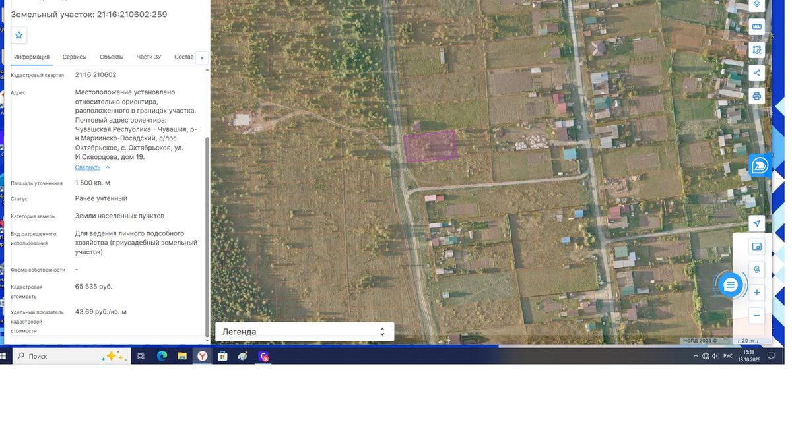The width and height of the screenshot is (792, 445).
Task: Show more tabs with the right arrow
Action: 202,58
